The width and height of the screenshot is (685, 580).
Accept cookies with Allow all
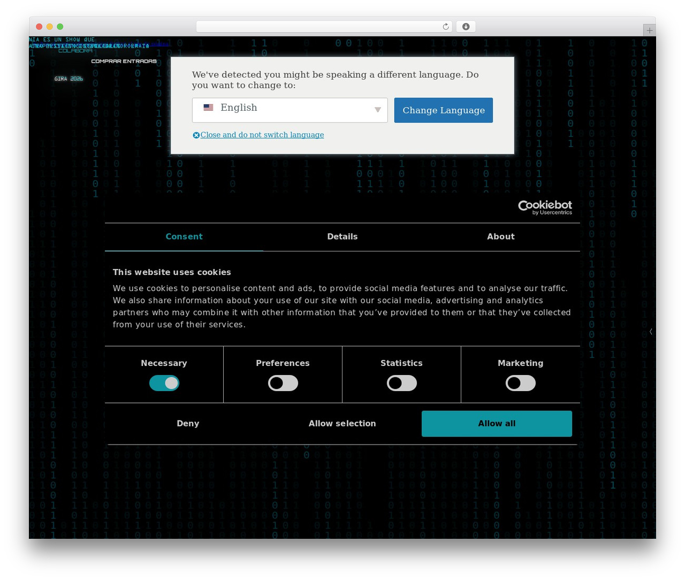[497, 424]
